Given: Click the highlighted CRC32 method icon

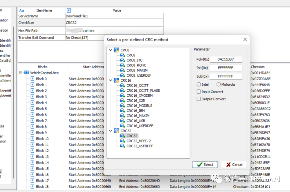Looking at the screenshot, I should pyautogui.click(x=122, y=136).
